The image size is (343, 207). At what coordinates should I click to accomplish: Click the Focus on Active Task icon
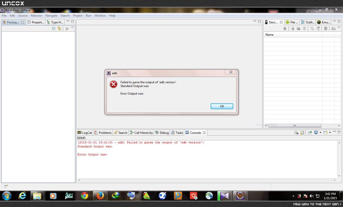pos(67,29)
